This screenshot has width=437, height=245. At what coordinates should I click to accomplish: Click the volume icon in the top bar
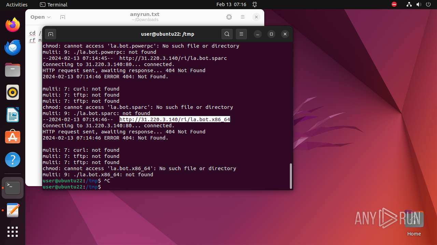point(419,4)
